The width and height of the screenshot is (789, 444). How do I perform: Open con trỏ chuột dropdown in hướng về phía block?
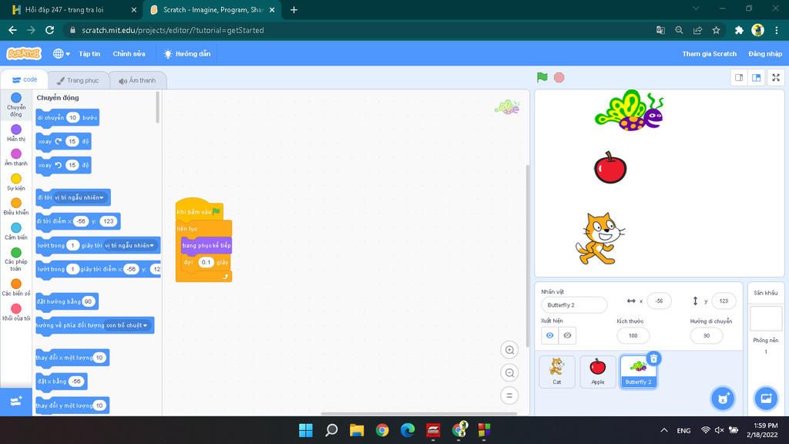127,325
